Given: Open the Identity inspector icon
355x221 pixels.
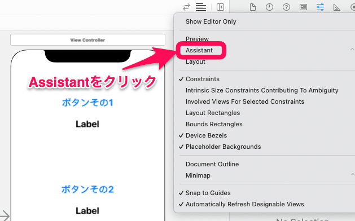Looking at the screenshot, I should [x=304, y=7].
